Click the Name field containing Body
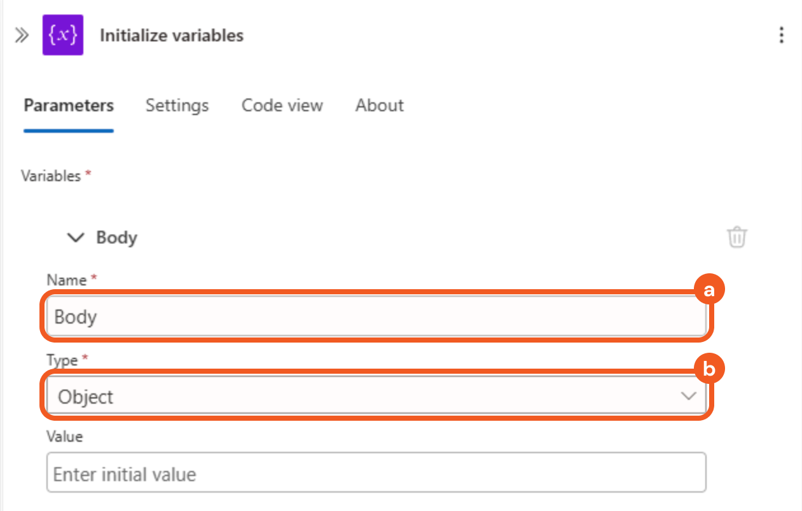Screen dimensions: 802x511 [x=375, y=317]
